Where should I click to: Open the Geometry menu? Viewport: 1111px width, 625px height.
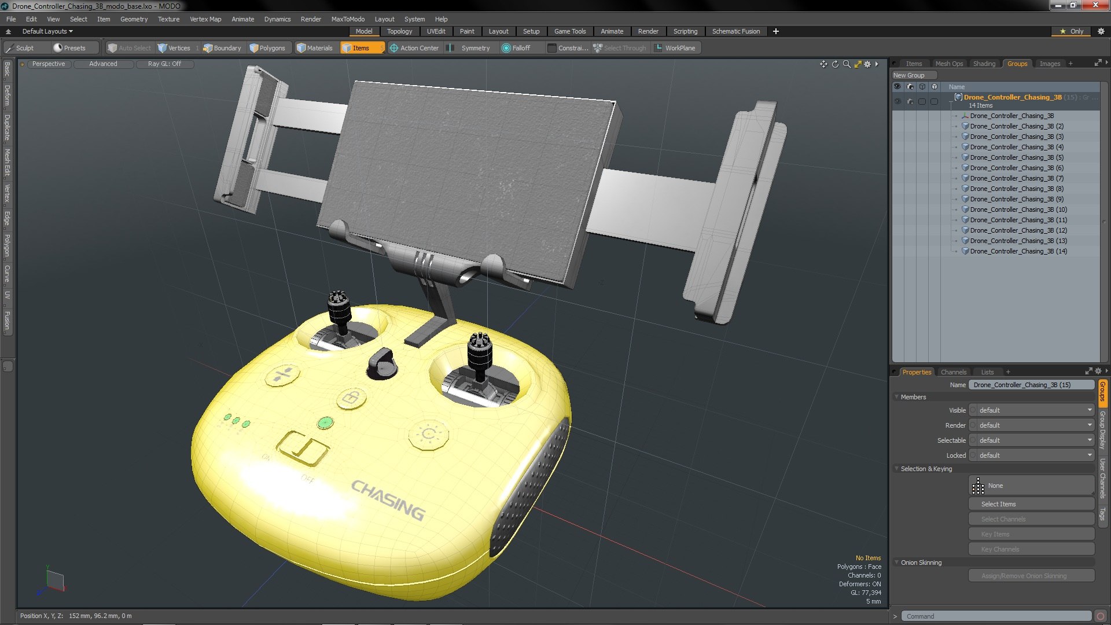[134, 19]
